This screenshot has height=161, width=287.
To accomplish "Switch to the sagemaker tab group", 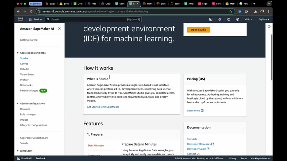I will click(36, 4).
